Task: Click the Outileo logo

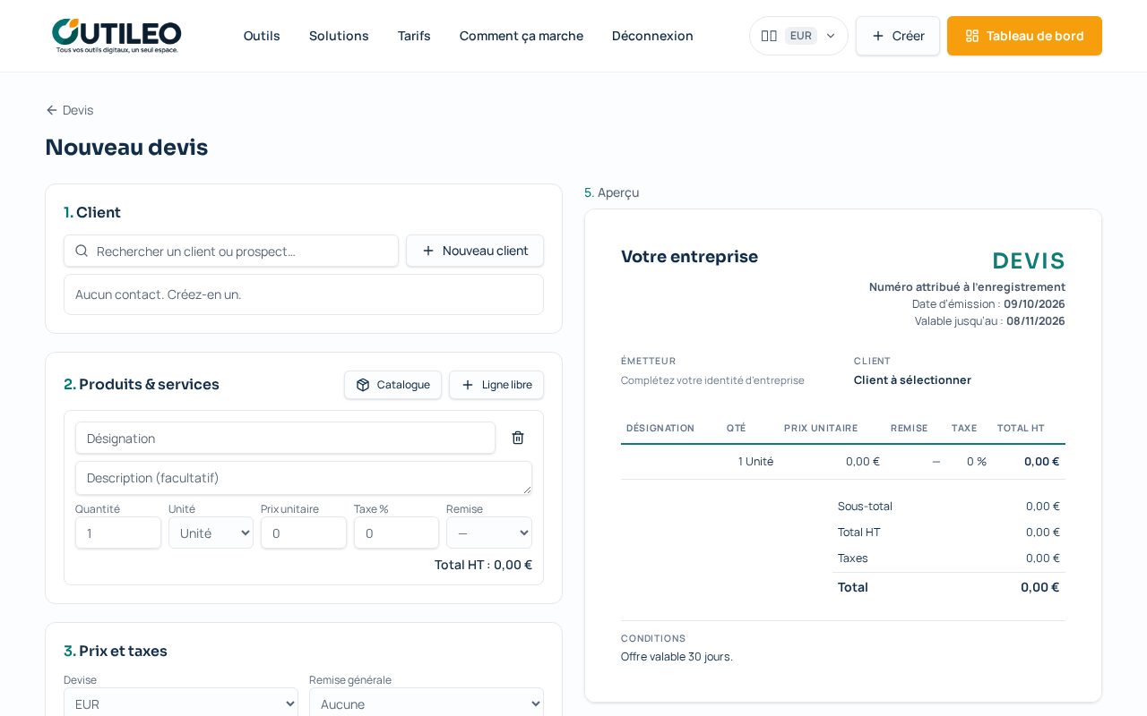Action: point(116,36)
